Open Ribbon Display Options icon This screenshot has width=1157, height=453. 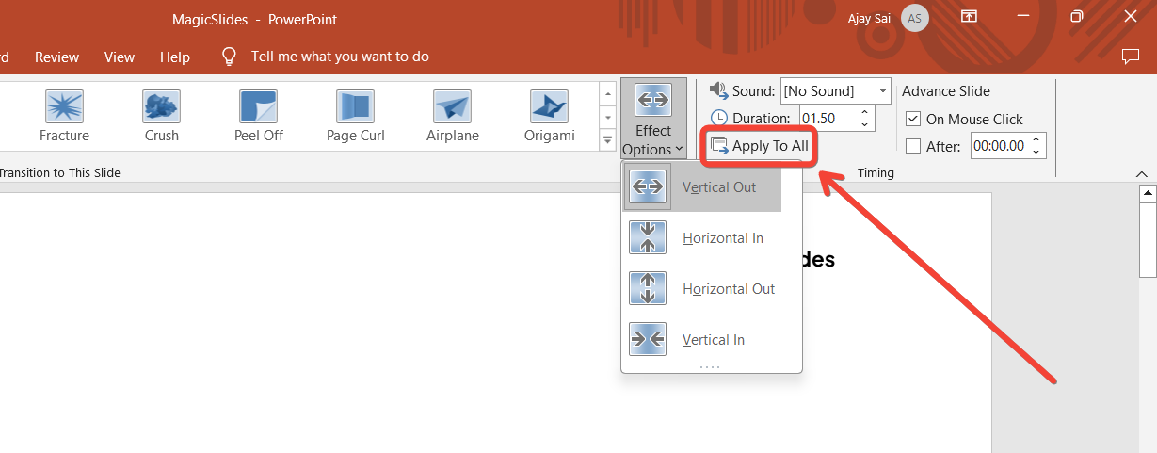tap(969, 17)
